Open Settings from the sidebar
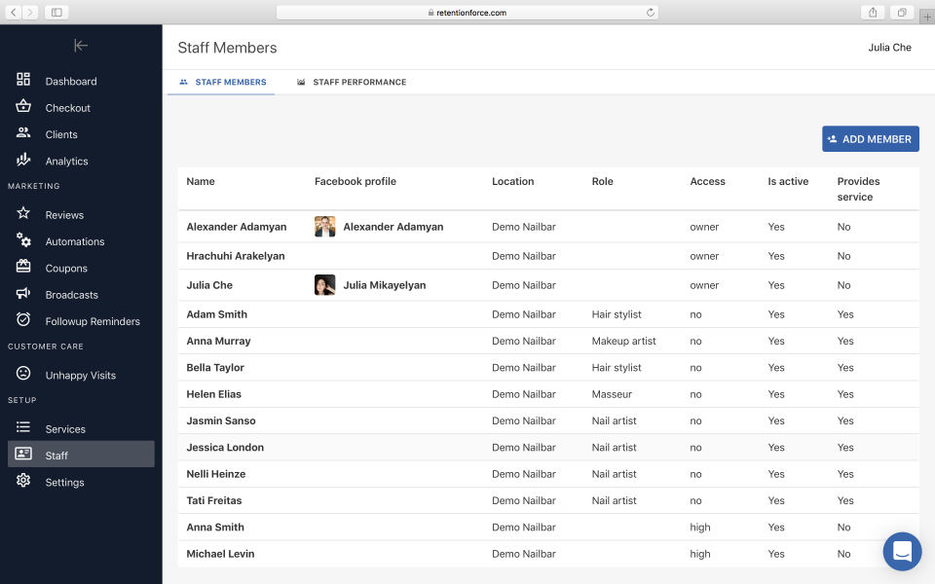935x584 pixels. 64,482
